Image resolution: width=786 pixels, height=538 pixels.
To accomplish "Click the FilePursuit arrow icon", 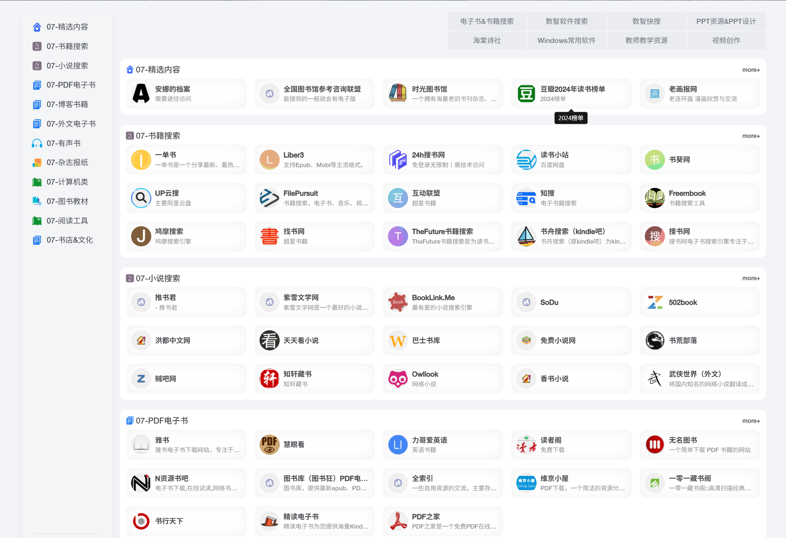I will 270,198.
